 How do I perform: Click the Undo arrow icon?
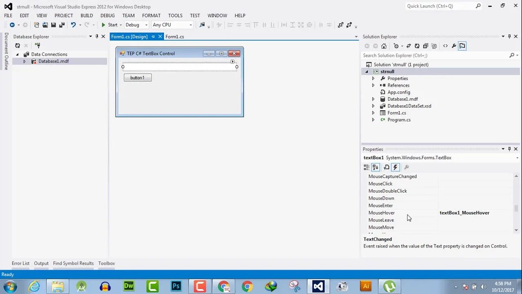[x=73, y=25]
